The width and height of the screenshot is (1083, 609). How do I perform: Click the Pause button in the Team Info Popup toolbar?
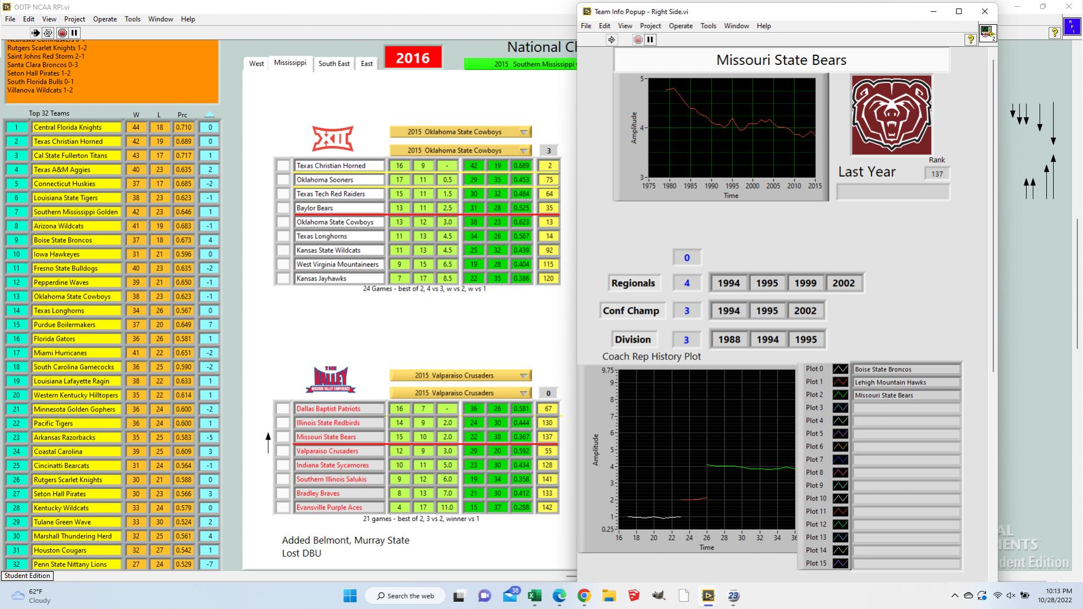(x=650, y=40)
